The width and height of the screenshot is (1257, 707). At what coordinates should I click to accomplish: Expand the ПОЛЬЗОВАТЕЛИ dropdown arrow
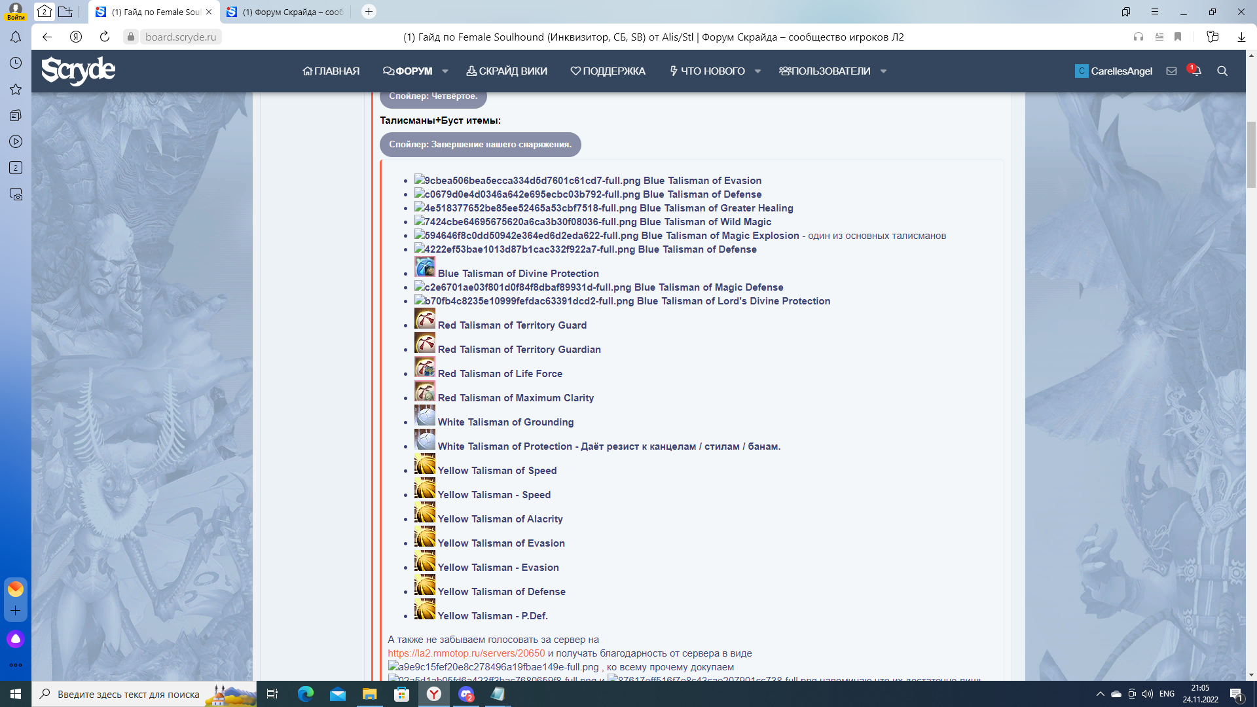(x=883, y=71)
